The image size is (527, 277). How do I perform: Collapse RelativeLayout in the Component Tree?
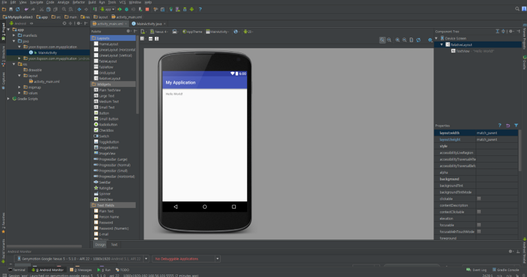click(x=441, y=45)
